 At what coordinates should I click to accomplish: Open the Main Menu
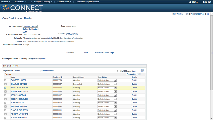click(x=21, y=2)
